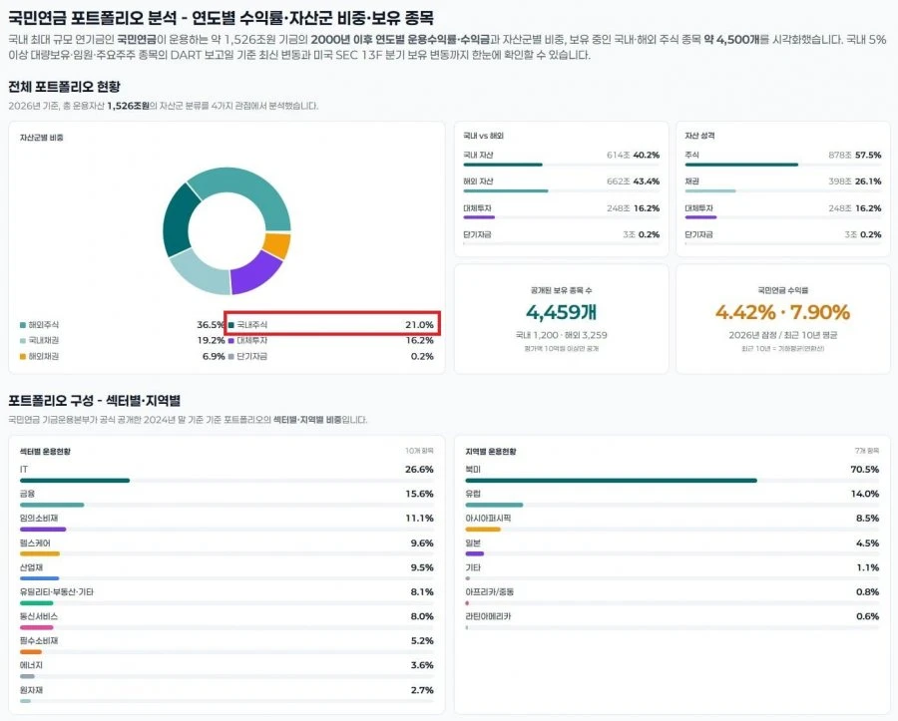Click the lightest teal donut segment
898x721 pixels.
[201, 272]
